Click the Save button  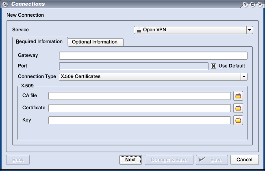211,160
